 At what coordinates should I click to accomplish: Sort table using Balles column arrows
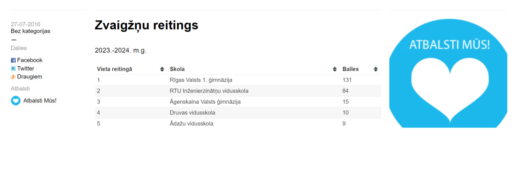pyautogui.click(x=376, y=69)
